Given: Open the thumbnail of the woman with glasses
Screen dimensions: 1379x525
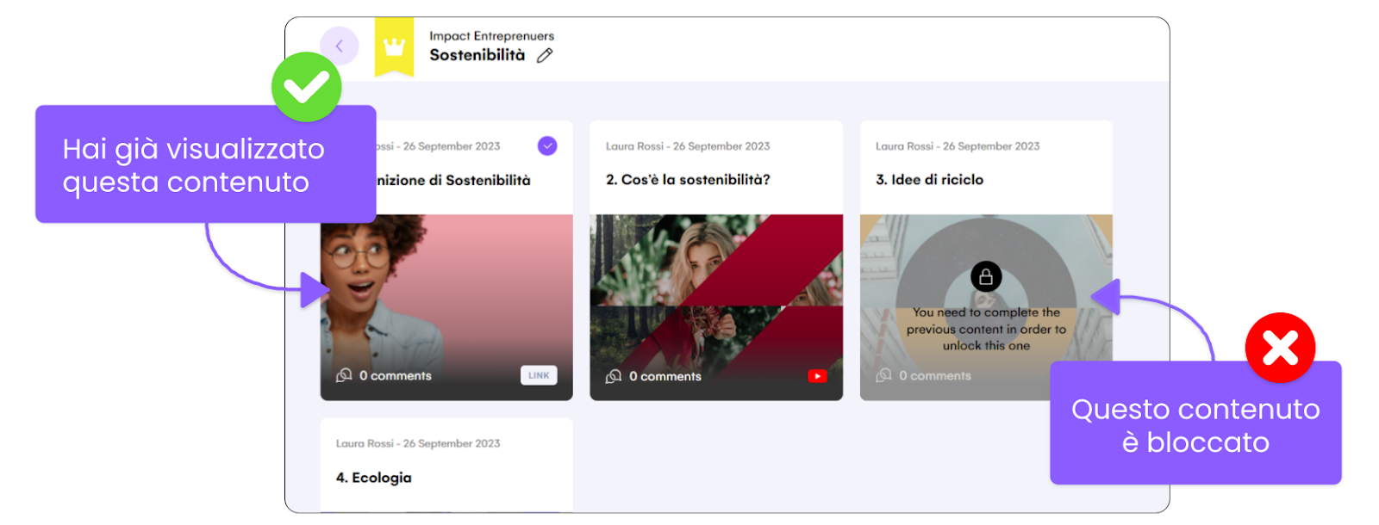Looking at the screenshot, I should [446, 307].
